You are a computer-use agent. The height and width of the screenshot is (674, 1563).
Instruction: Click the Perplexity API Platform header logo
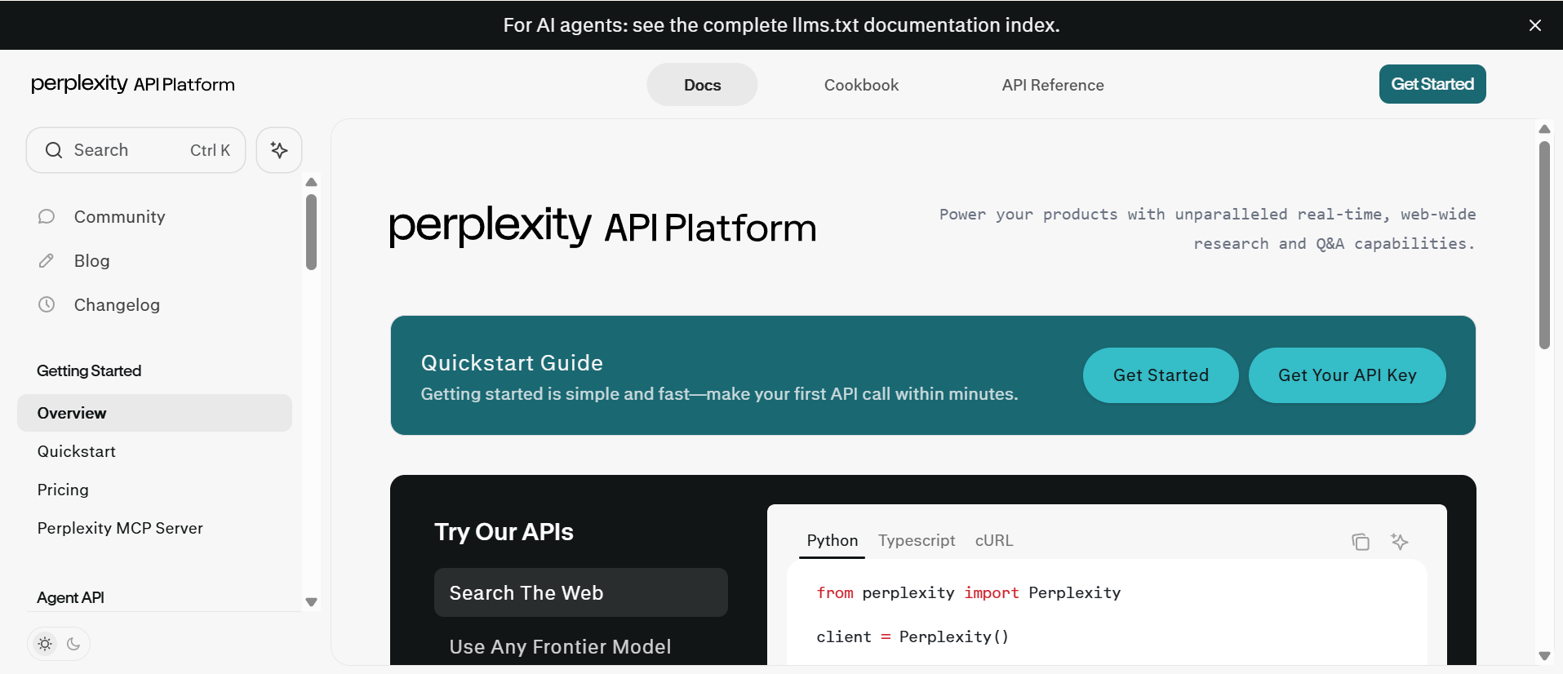[x=133, y=84]
